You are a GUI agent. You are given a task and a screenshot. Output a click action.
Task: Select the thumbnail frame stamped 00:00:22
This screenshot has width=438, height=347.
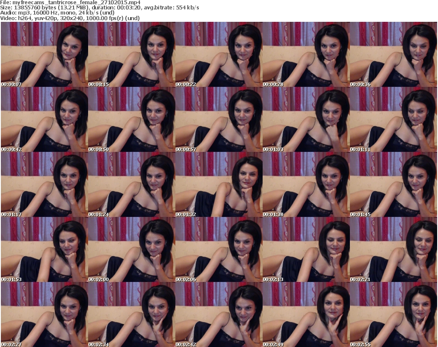219,54
